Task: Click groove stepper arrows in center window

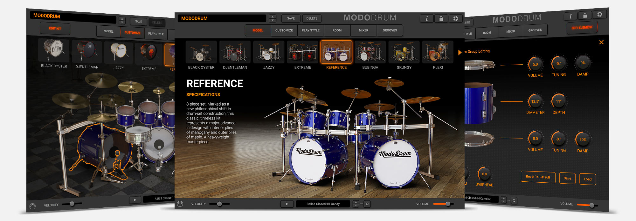Action: [356, 204]
